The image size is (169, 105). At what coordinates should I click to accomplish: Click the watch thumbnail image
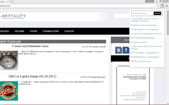point(9,60)
